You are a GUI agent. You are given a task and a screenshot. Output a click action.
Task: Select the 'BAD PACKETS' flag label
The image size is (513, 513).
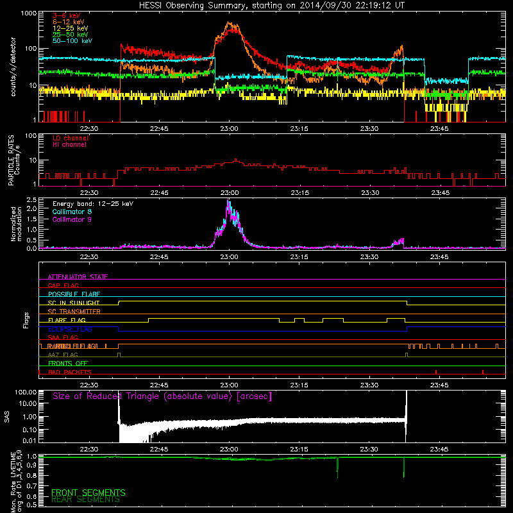coord(70,372)
